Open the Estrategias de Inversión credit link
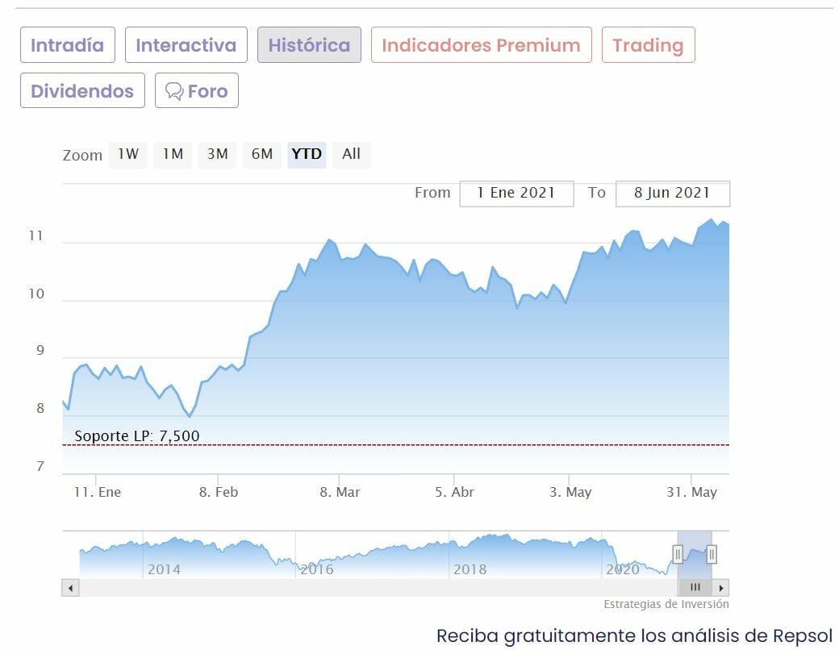 click(x=666, y=604)
